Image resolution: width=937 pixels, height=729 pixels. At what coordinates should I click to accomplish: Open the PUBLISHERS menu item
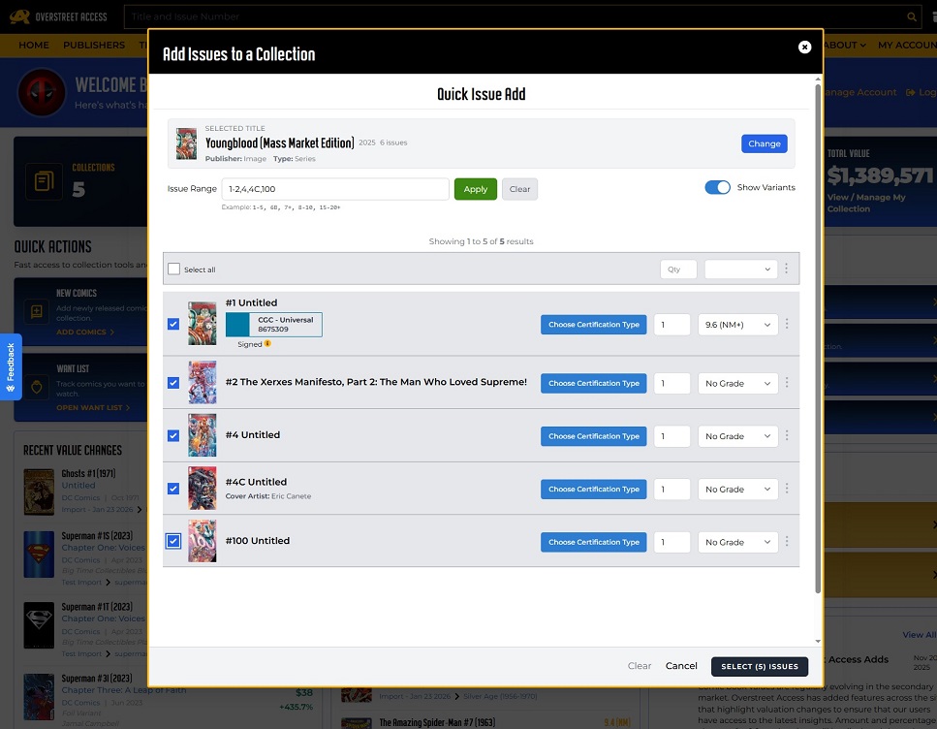click(x=94, y=45)
